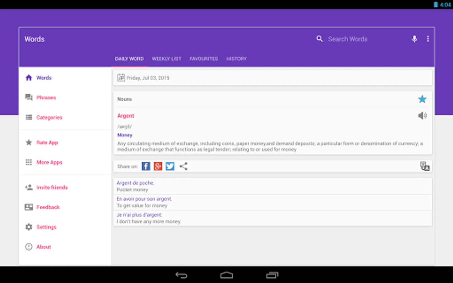Tap the Android home button
This screenshot has width=453, height=283.
(x=226, y=275)
